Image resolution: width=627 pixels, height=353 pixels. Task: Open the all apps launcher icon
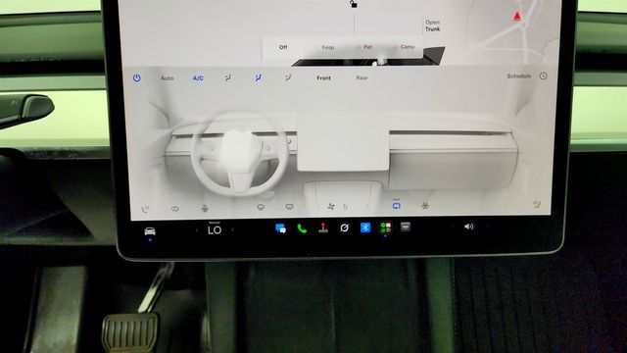[386, 227]
